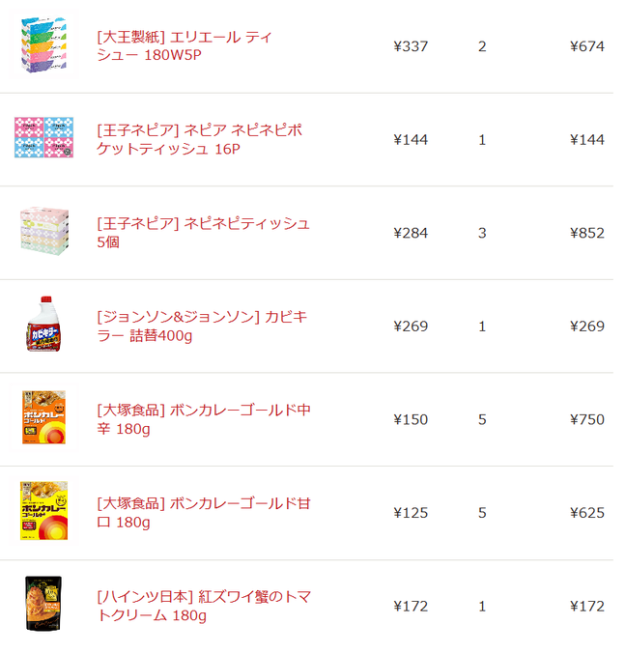
Task: Select the ¥852 subtotal for ネピネピティッシュ
Action: (587, 233)
